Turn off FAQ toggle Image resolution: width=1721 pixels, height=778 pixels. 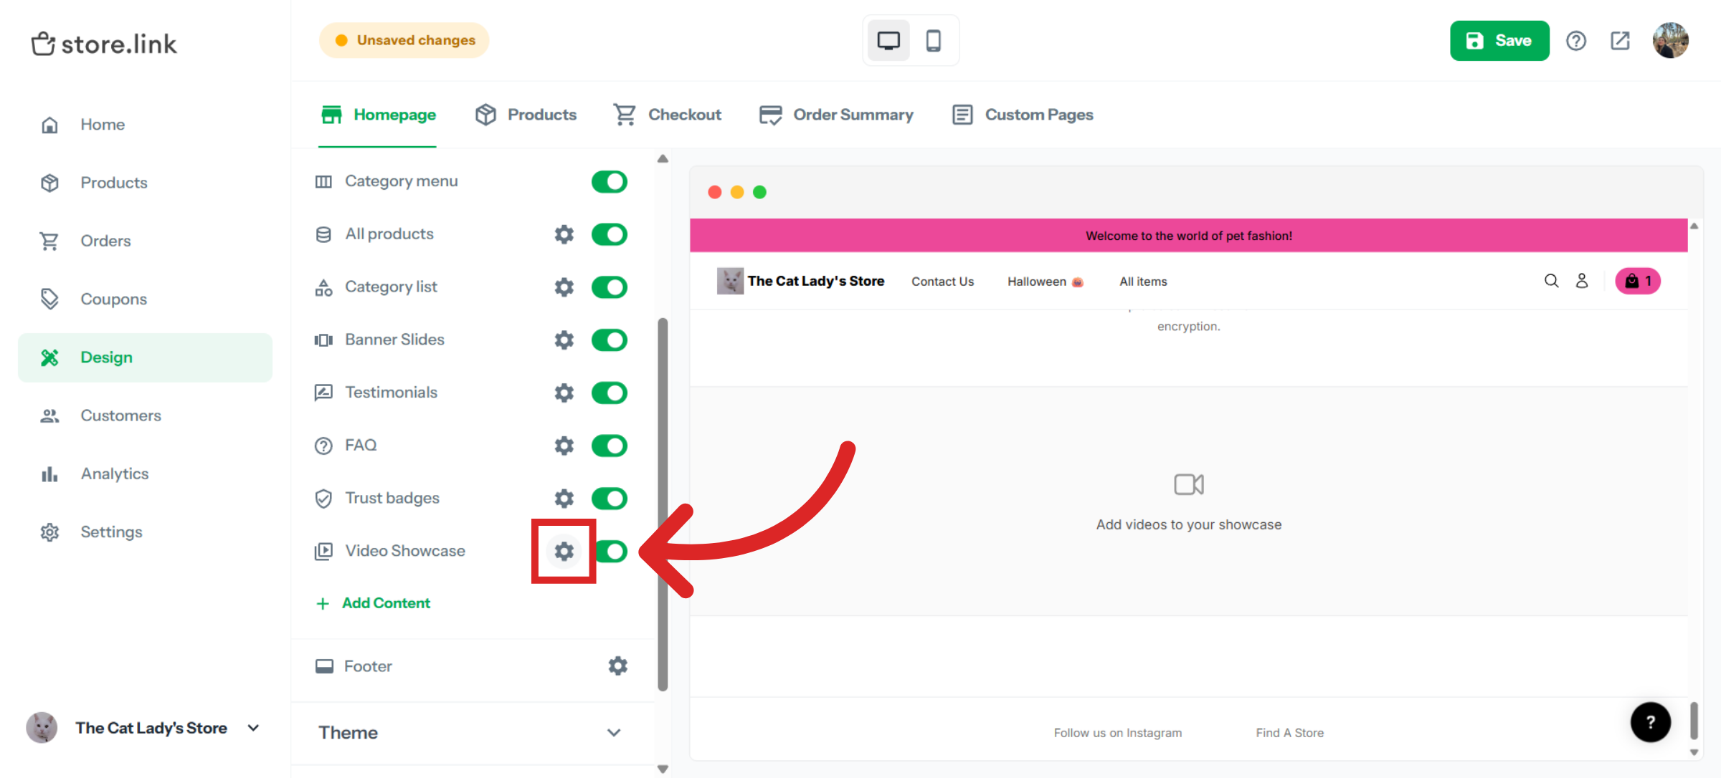point(610,446)
